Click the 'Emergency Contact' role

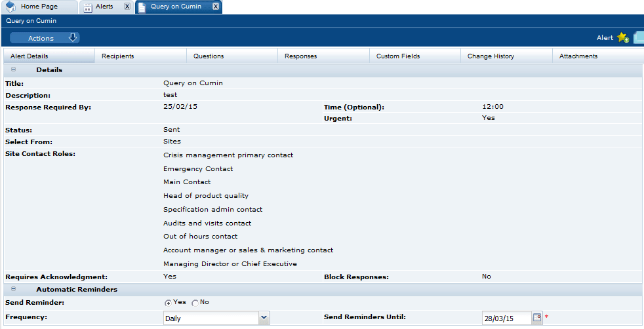(198, 168)
